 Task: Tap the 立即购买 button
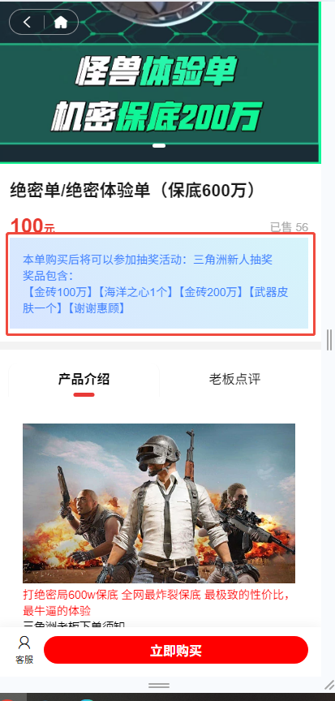coord(176,650)
